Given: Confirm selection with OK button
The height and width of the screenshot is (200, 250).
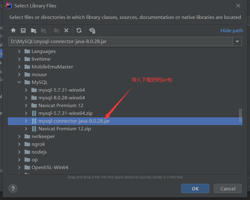Looking at the screenshot, I should [x=195, y=189].
